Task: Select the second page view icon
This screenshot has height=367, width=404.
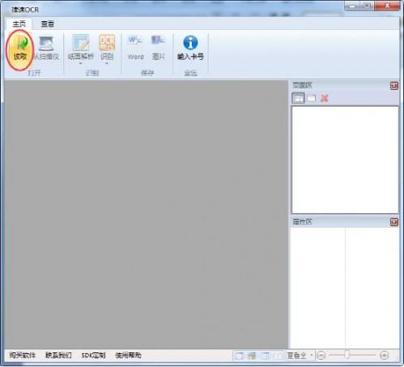Action: 312,98
